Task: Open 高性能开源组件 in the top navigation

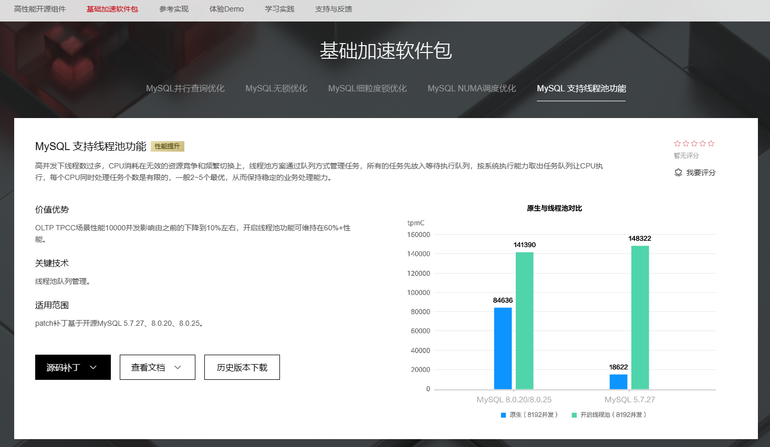Action: click(x=40, y=9)
